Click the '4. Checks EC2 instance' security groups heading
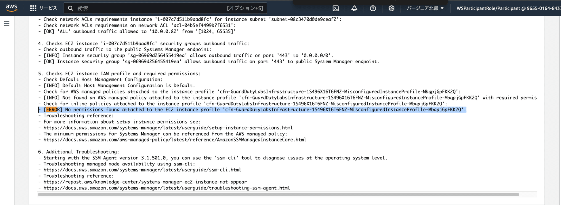This screenshot has width=561, height=205. [144, 43]
